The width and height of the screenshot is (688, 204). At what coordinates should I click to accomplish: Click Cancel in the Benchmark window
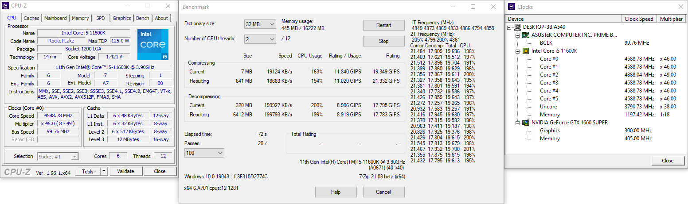point(384,192)
